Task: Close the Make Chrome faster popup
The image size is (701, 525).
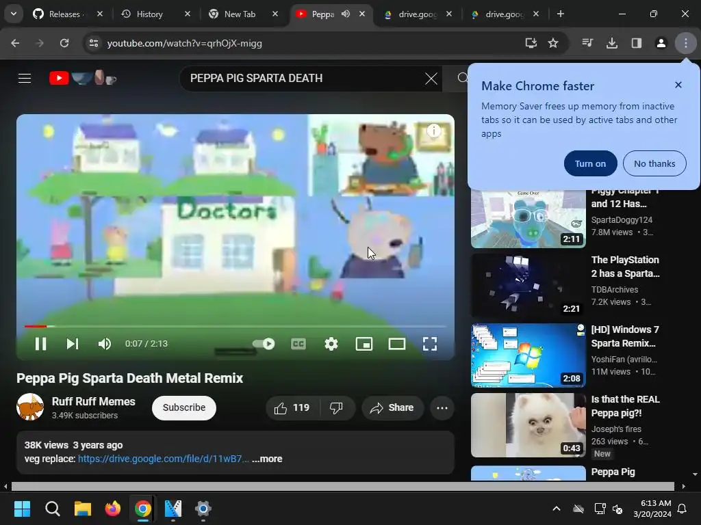Action: point(678,85)
